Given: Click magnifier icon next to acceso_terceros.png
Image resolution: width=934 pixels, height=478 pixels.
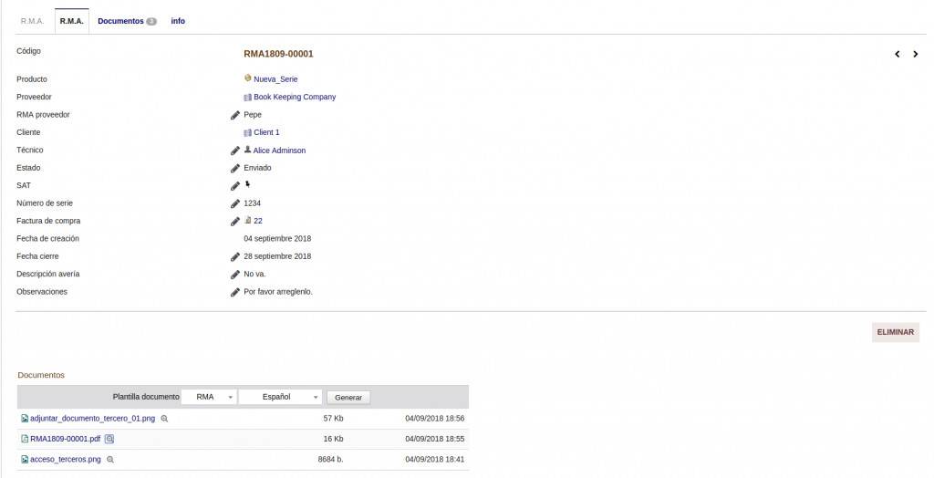Looking at the screenshot, I should click(110, 459).
